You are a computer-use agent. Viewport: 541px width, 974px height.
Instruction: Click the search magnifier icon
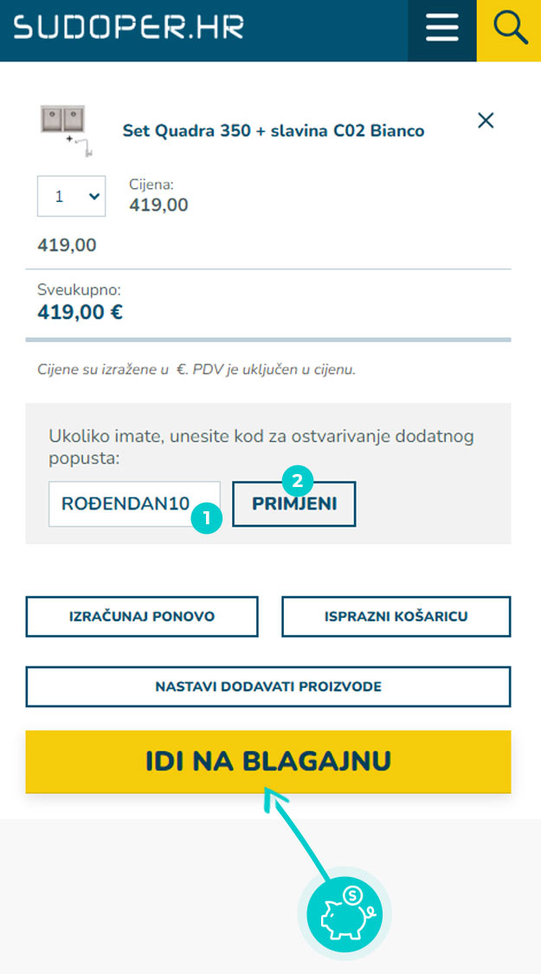point(510,29)
